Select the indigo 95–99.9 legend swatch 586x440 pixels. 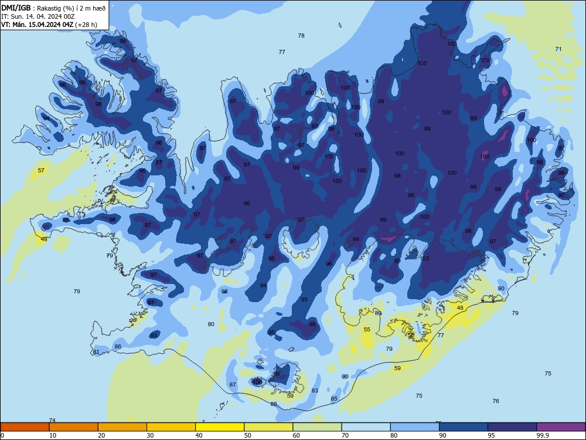tap(512, 427)
